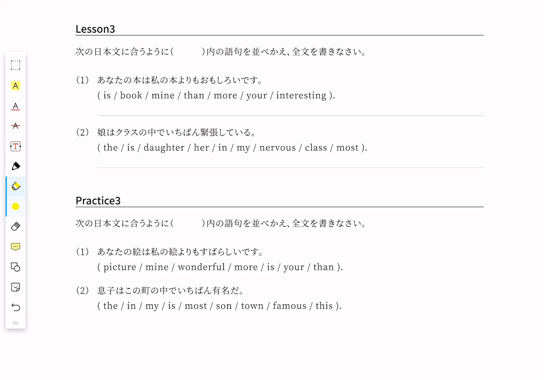Click the Lesson3 heading

tap(95, 29)
